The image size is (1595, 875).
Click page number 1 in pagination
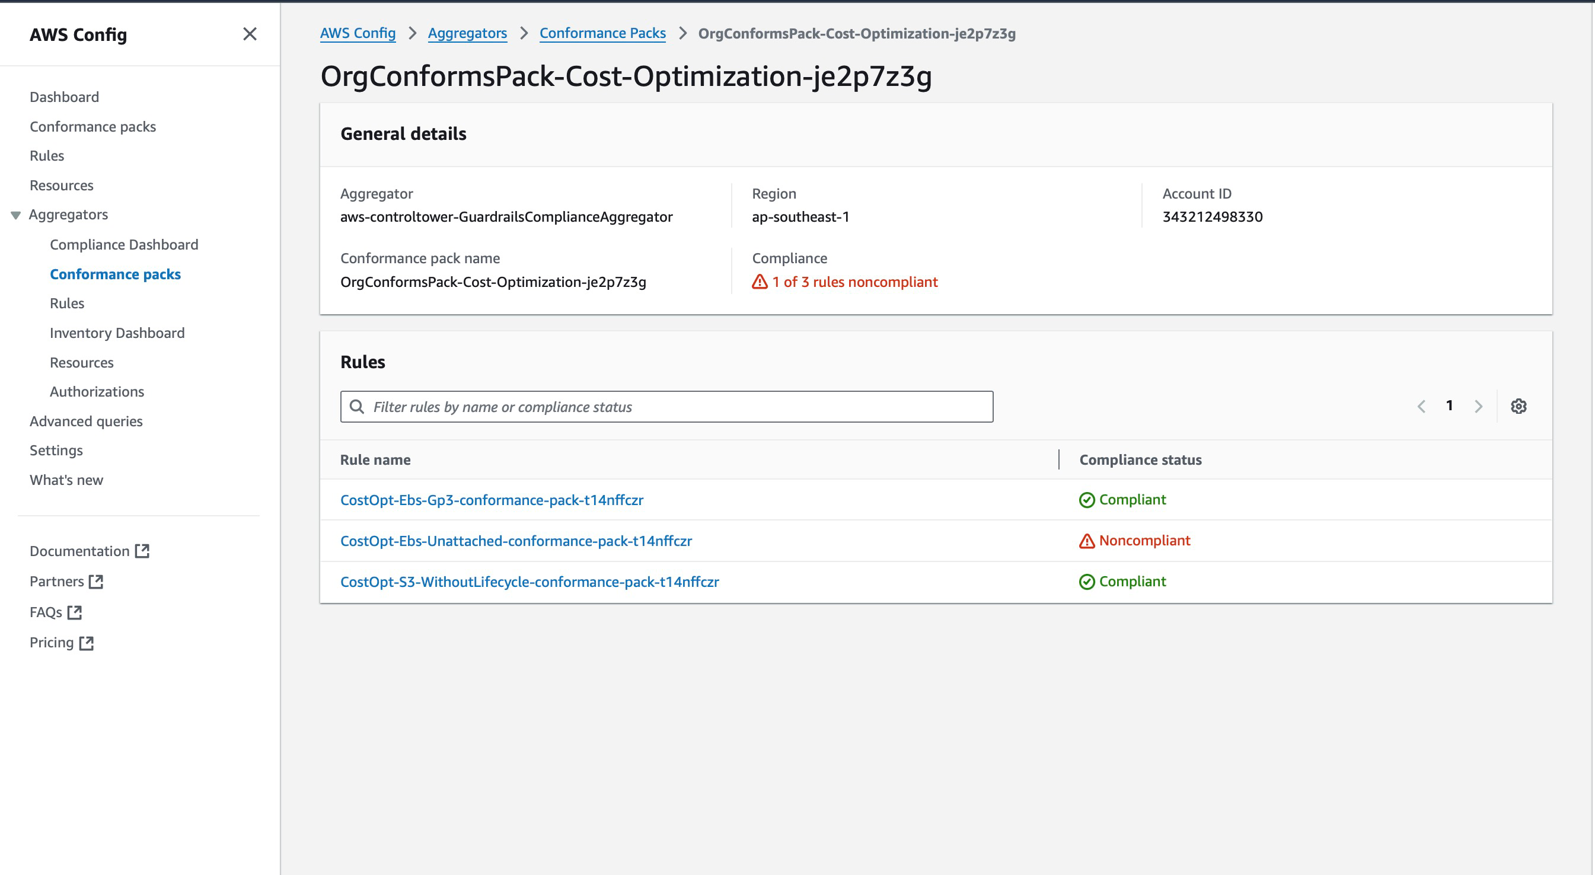pyautogui.click(x=1450, y=405)
